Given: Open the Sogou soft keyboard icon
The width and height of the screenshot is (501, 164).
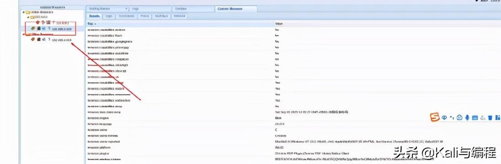Looking at the screenshot, I should coord(475,118).
